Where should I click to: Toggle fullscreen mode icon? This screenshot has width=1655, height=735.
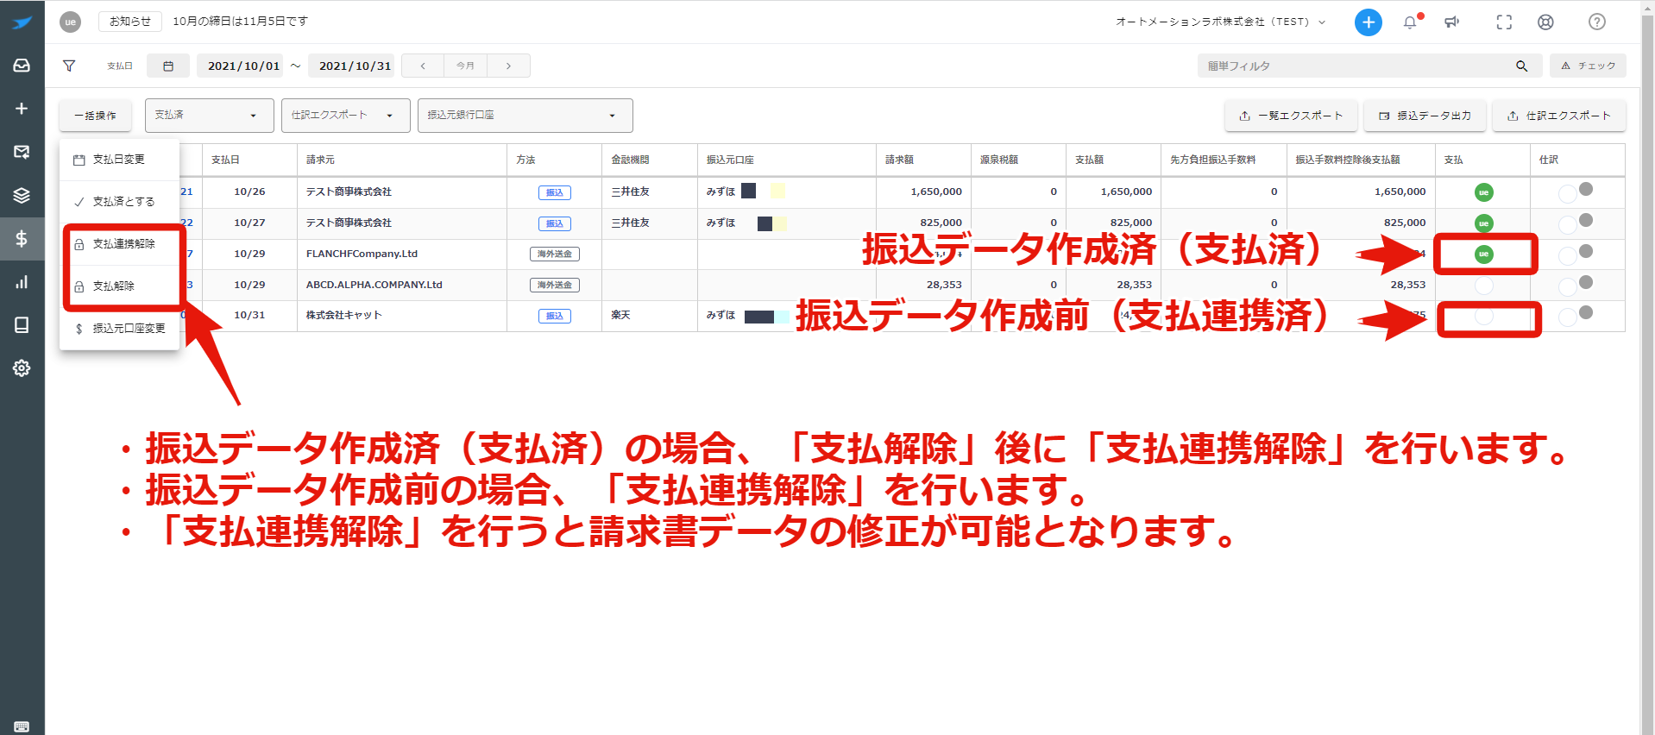point(1504,22)
